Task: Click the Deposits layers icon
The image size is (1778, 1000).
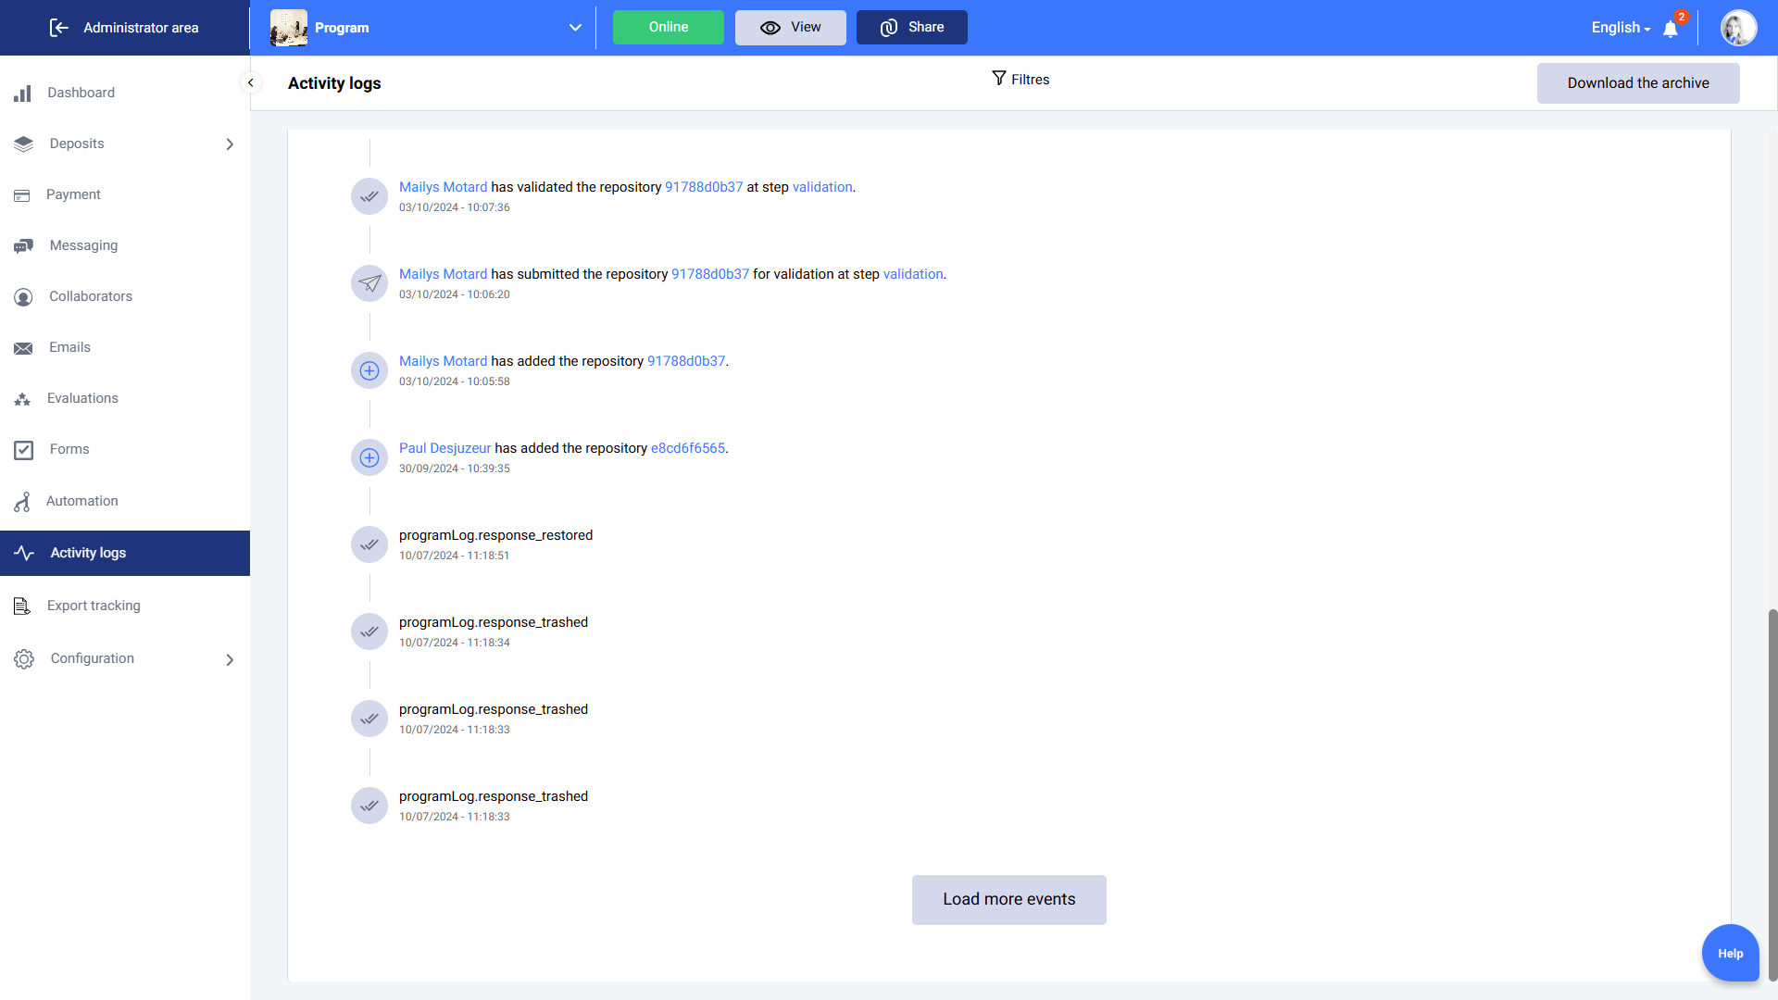Action: pos(24,144)
